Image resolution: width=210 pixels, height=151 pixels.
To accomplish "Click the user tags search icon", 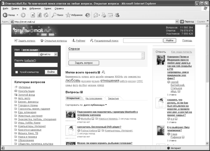I will (x=103, y=72).
